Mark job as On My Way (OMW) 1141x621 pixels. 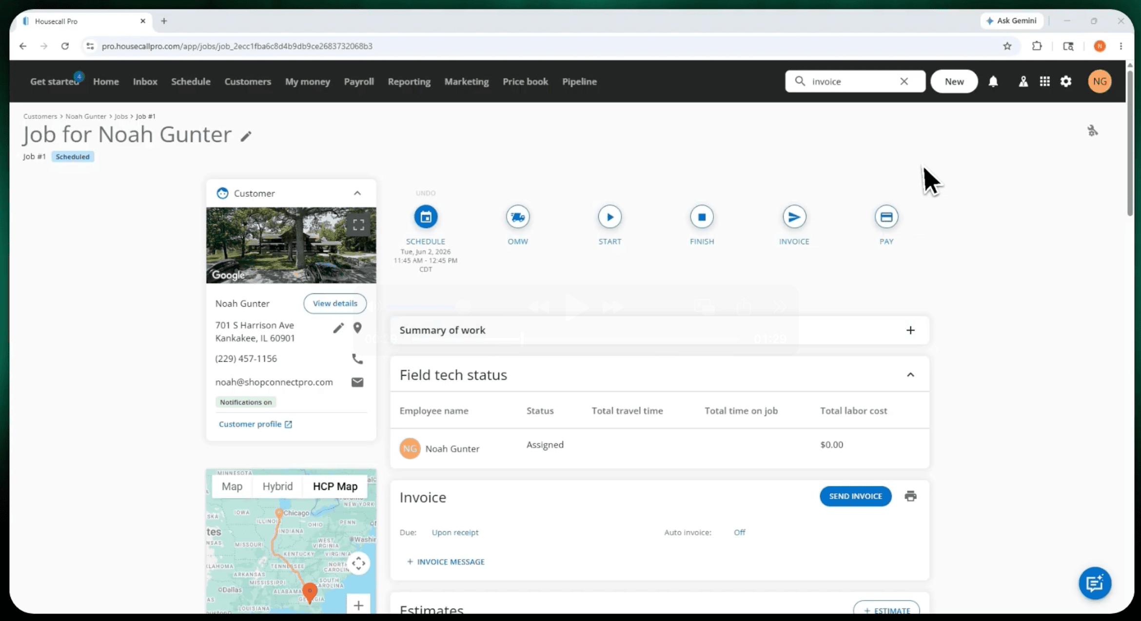click(518, 217)
